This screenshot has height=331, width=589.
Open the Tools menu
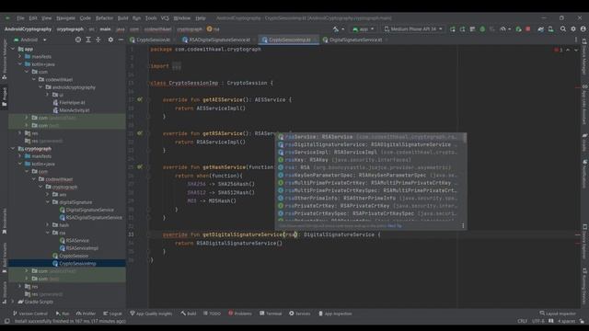[x=151, y=18]
